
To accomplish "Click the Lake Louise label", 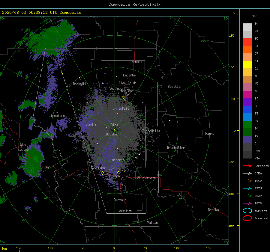I will (x=23, y=147).
